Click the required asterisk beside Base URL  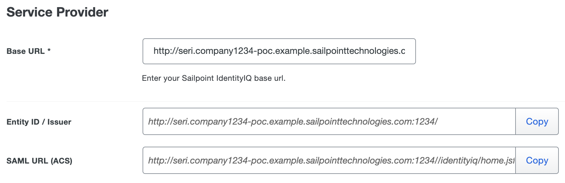(x=49, y=51)
